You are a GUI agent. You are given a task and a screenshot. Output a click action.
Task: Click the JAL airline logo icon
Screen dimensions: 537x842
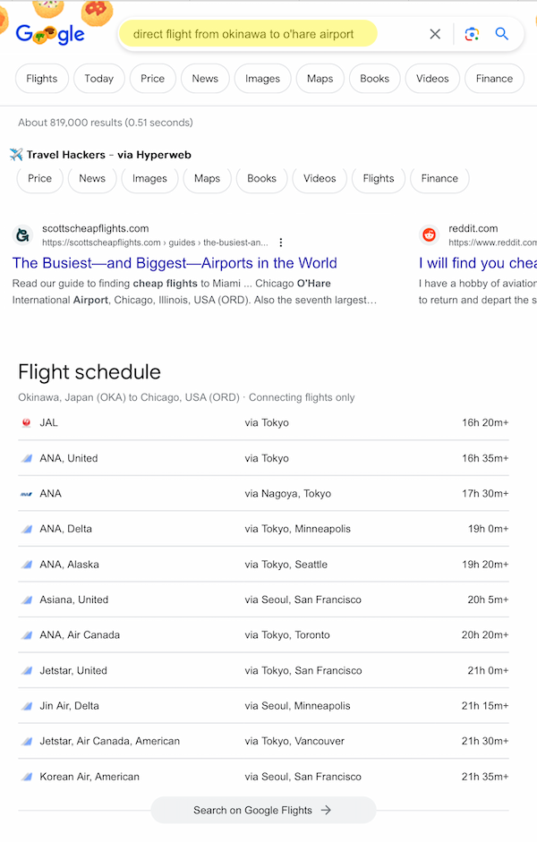[x=26, y=422]
